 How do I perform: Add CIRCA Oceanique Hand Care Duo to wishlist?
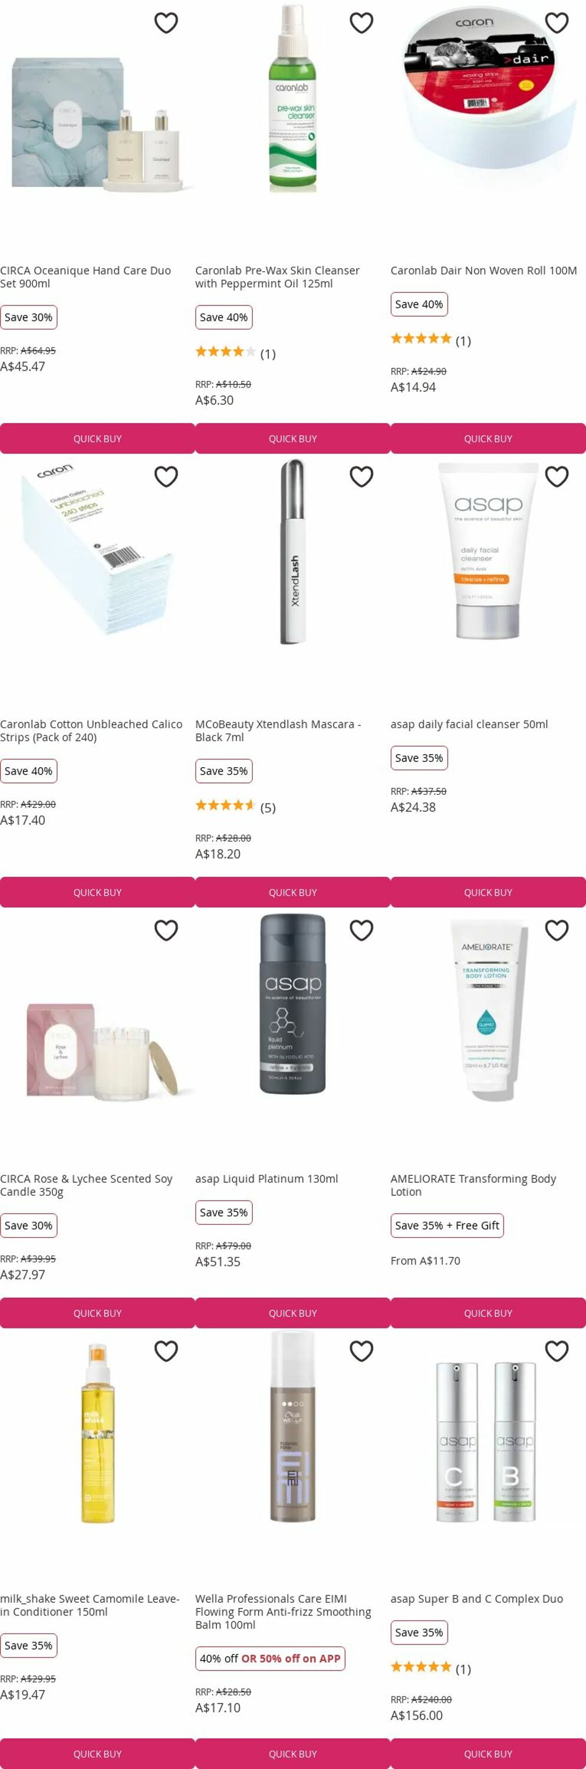click(x=166, y=22)
